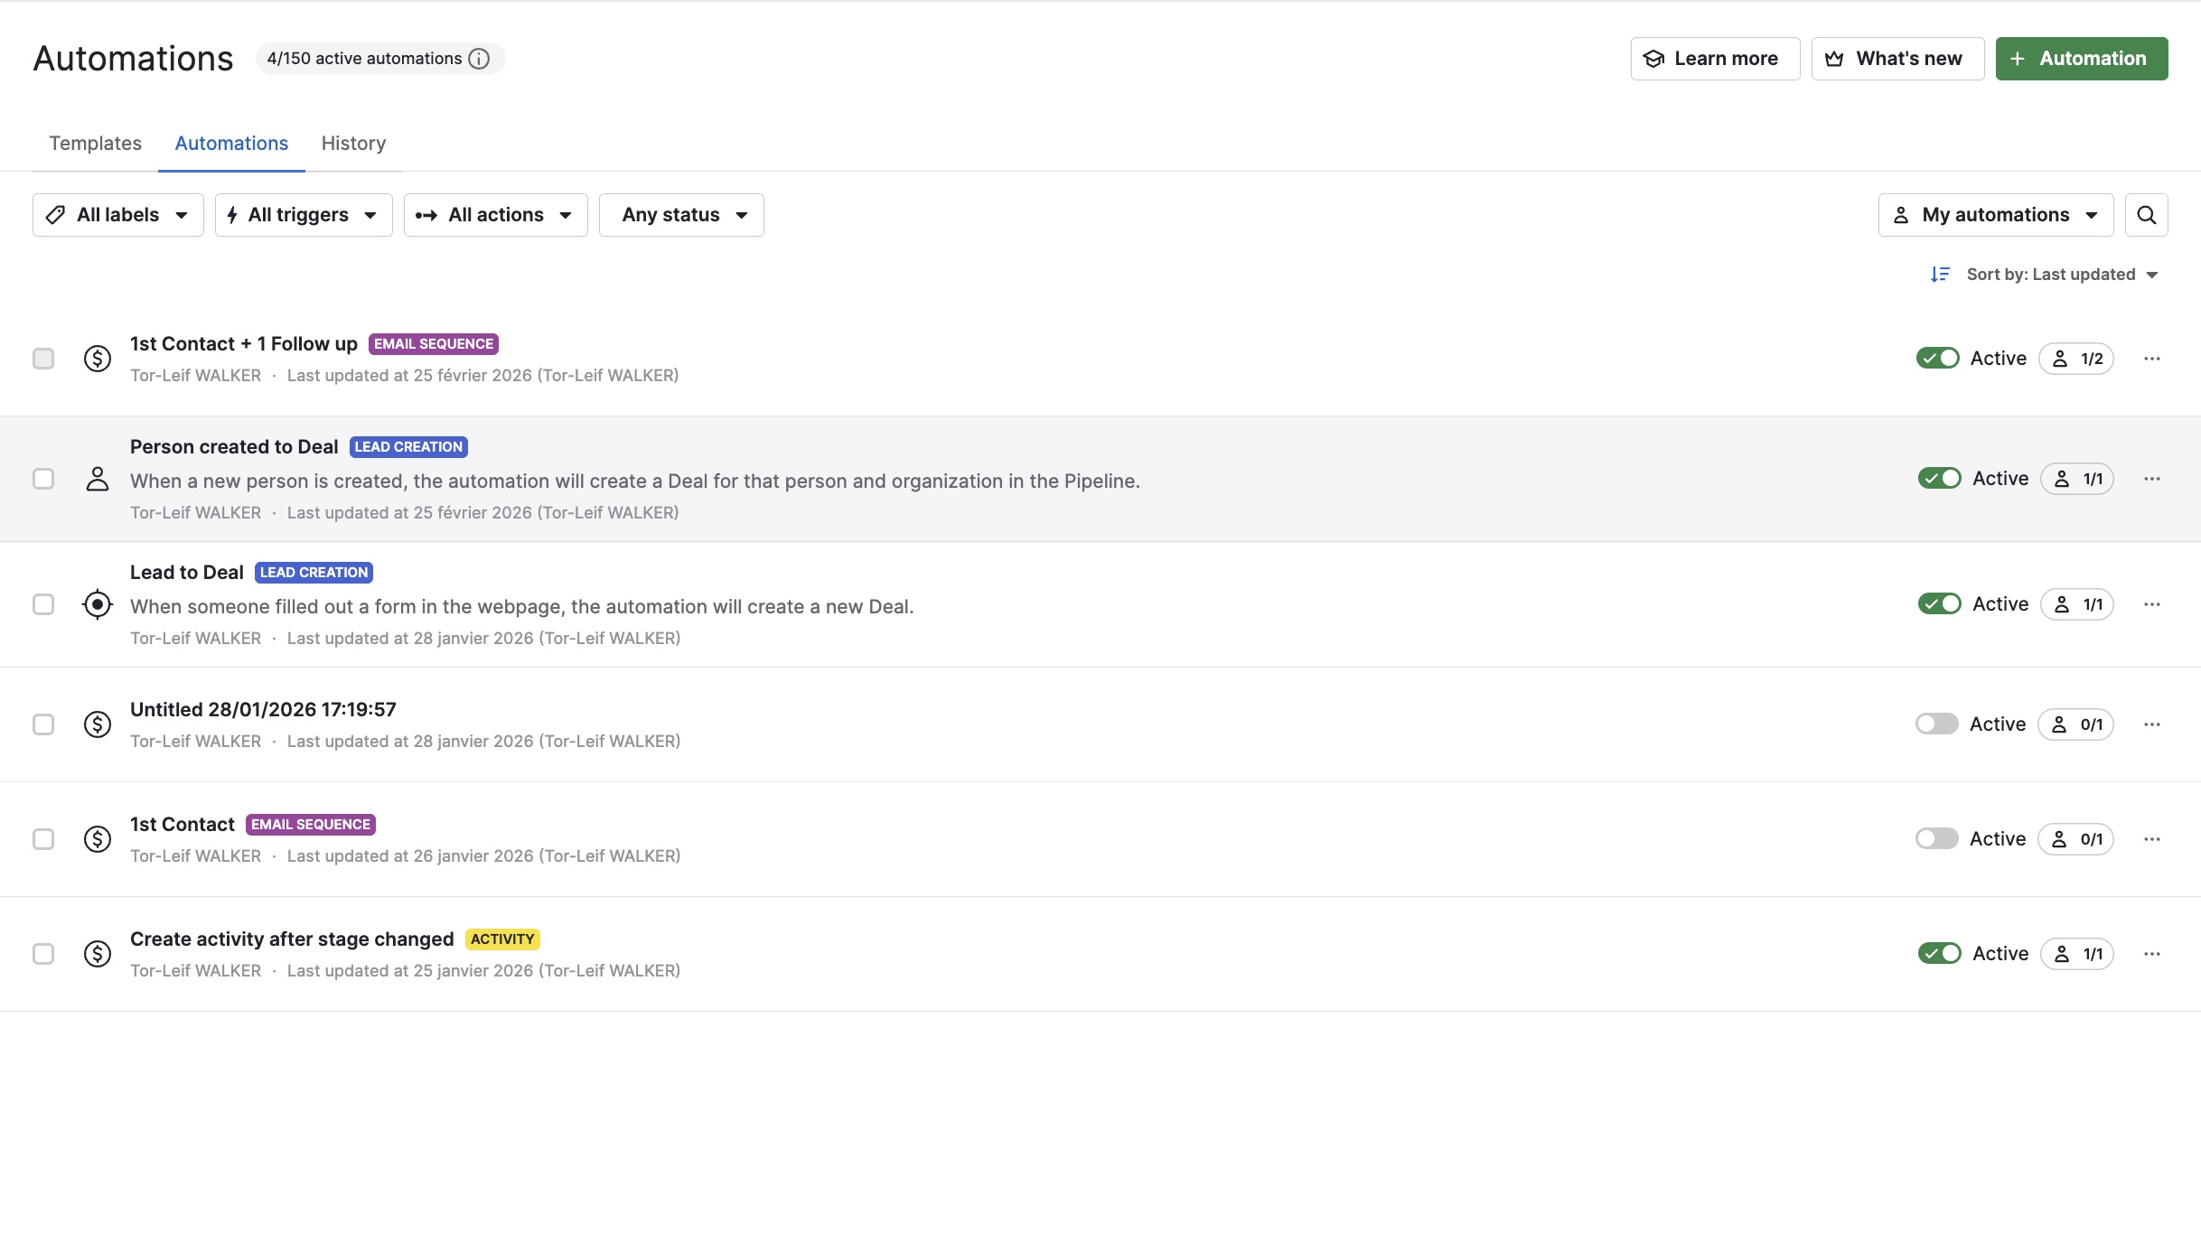Open more options for Untitled 28/01/2026 automation
Screen dimensions: 2201x1252
2151,724
